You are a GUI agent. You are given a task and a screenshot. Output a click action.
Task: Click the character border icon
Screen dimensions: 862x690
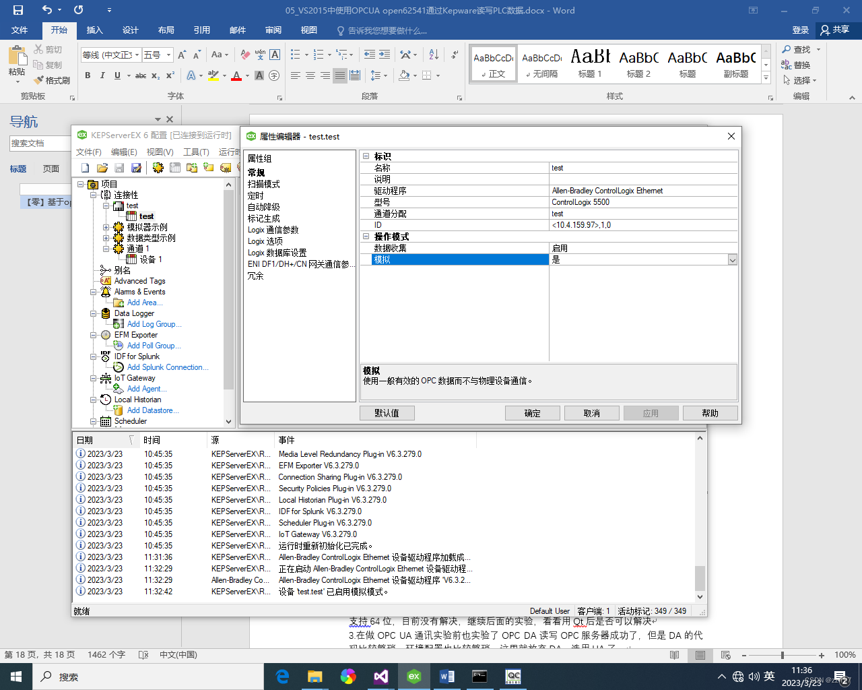click(x=275, y=55)
